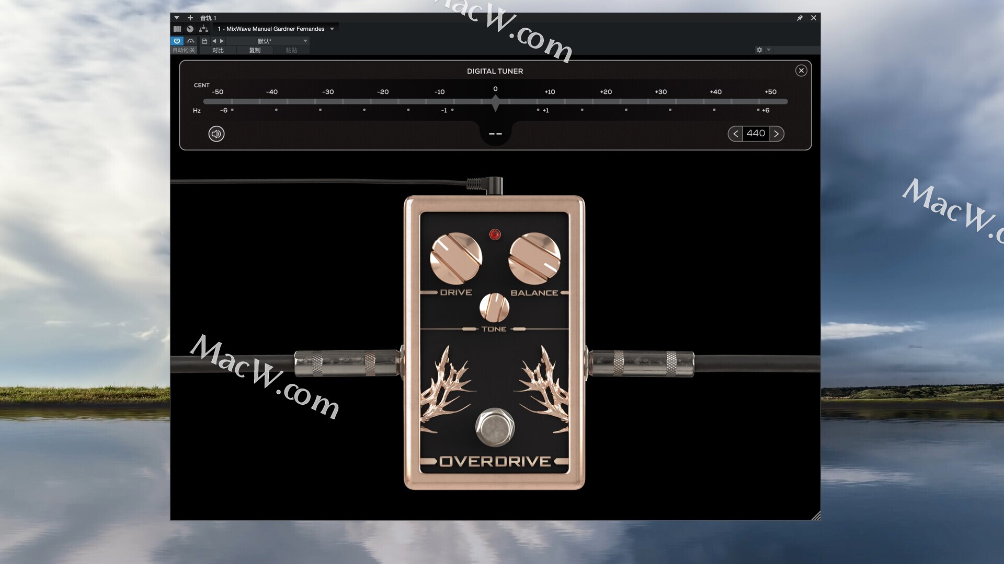Viewport: 1004px width, 564px height.
Task: Click the bypass arc icon beside power
Action: point(190,41)
